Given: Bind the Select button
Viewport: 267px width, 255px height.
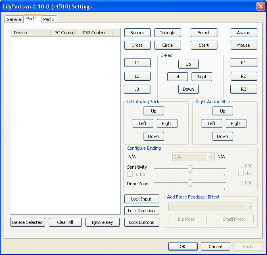Looking at the screenshot, I should coord(204,33).
